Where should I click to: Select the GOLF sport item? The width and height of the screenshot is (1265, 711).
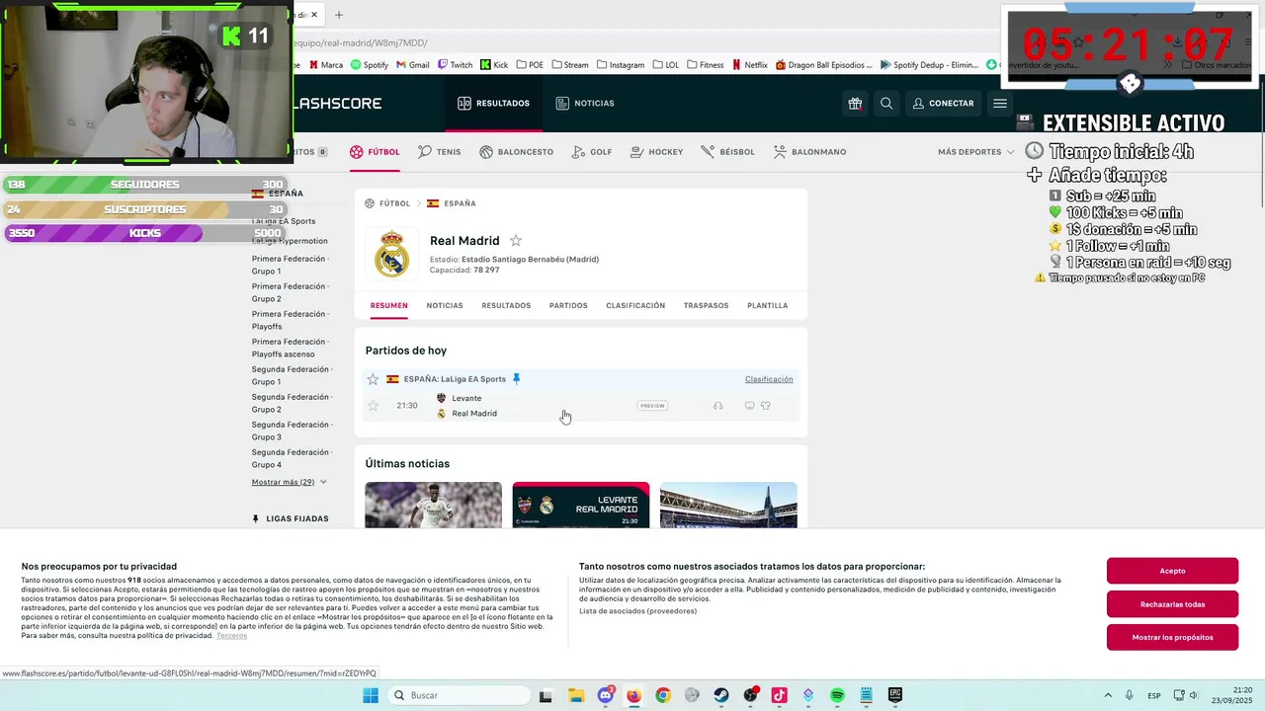click(592, 152)
